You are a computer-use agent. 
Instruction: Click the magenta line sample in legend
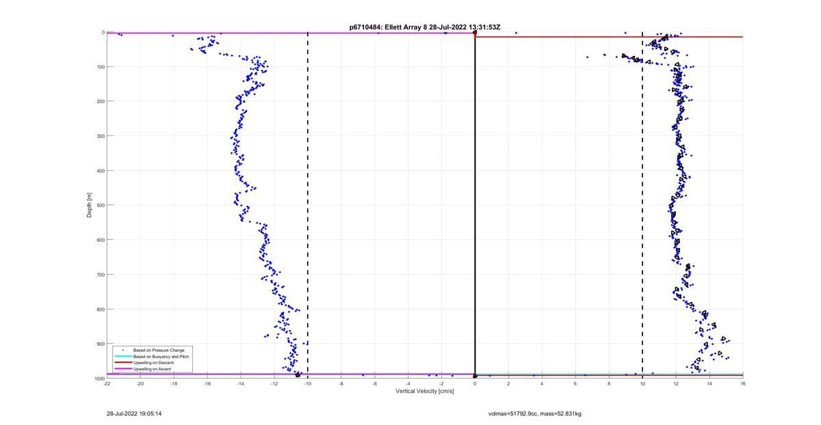point(123,369)
